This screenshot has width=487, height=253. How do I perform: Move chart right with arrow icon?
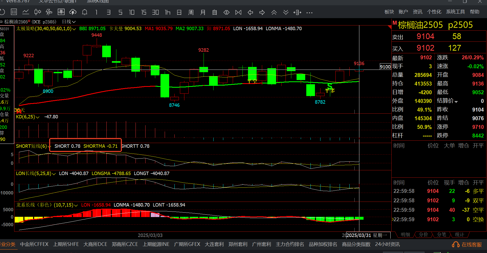262,12
